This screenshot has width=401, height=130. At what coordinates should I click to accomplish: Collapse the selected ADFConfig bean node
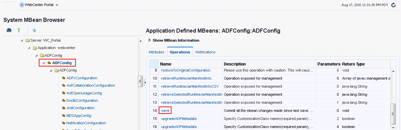click(44, 63)
